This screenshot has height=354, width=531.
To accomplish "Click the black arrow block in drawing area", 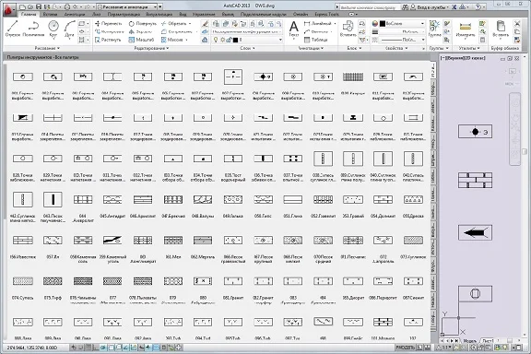I will pyautogui.click(x=475, y=232).
